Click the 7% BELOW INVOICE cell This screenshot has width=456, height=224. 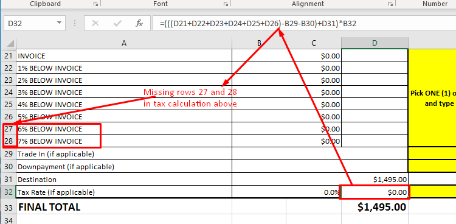pyautogui.click(x=124, y=141)
